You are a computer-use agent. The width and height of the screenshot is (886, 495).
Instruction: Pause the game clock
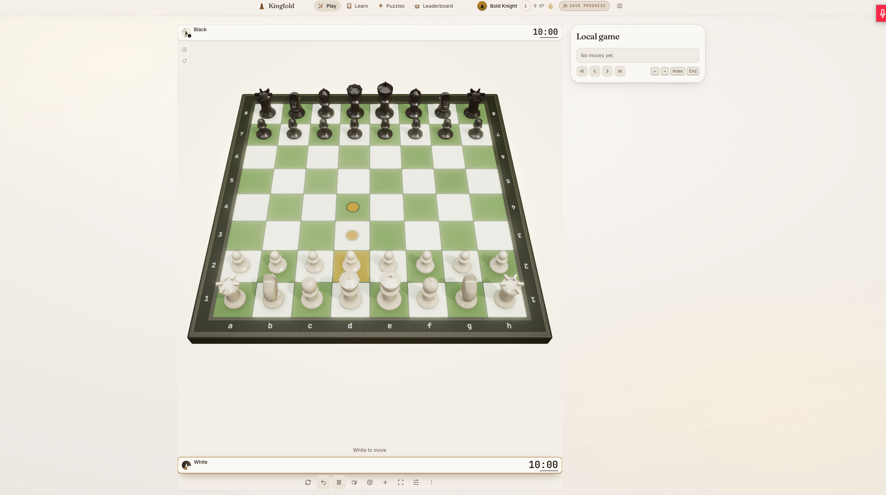pos(339,482)
